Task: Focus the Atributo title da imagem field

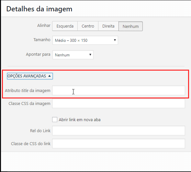Action: pyautogui.click(x=118, y=90)
